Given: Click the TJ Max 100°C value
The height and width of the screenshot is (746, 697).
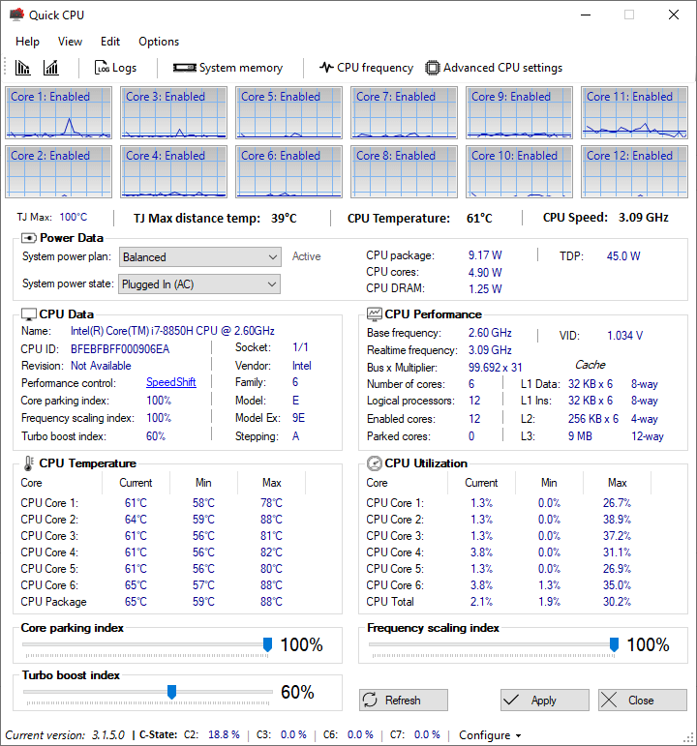Looking at the screenshot, I should 74,217.
